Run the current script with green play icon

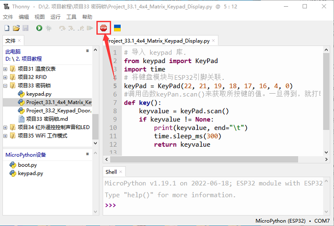coord(39,29)
